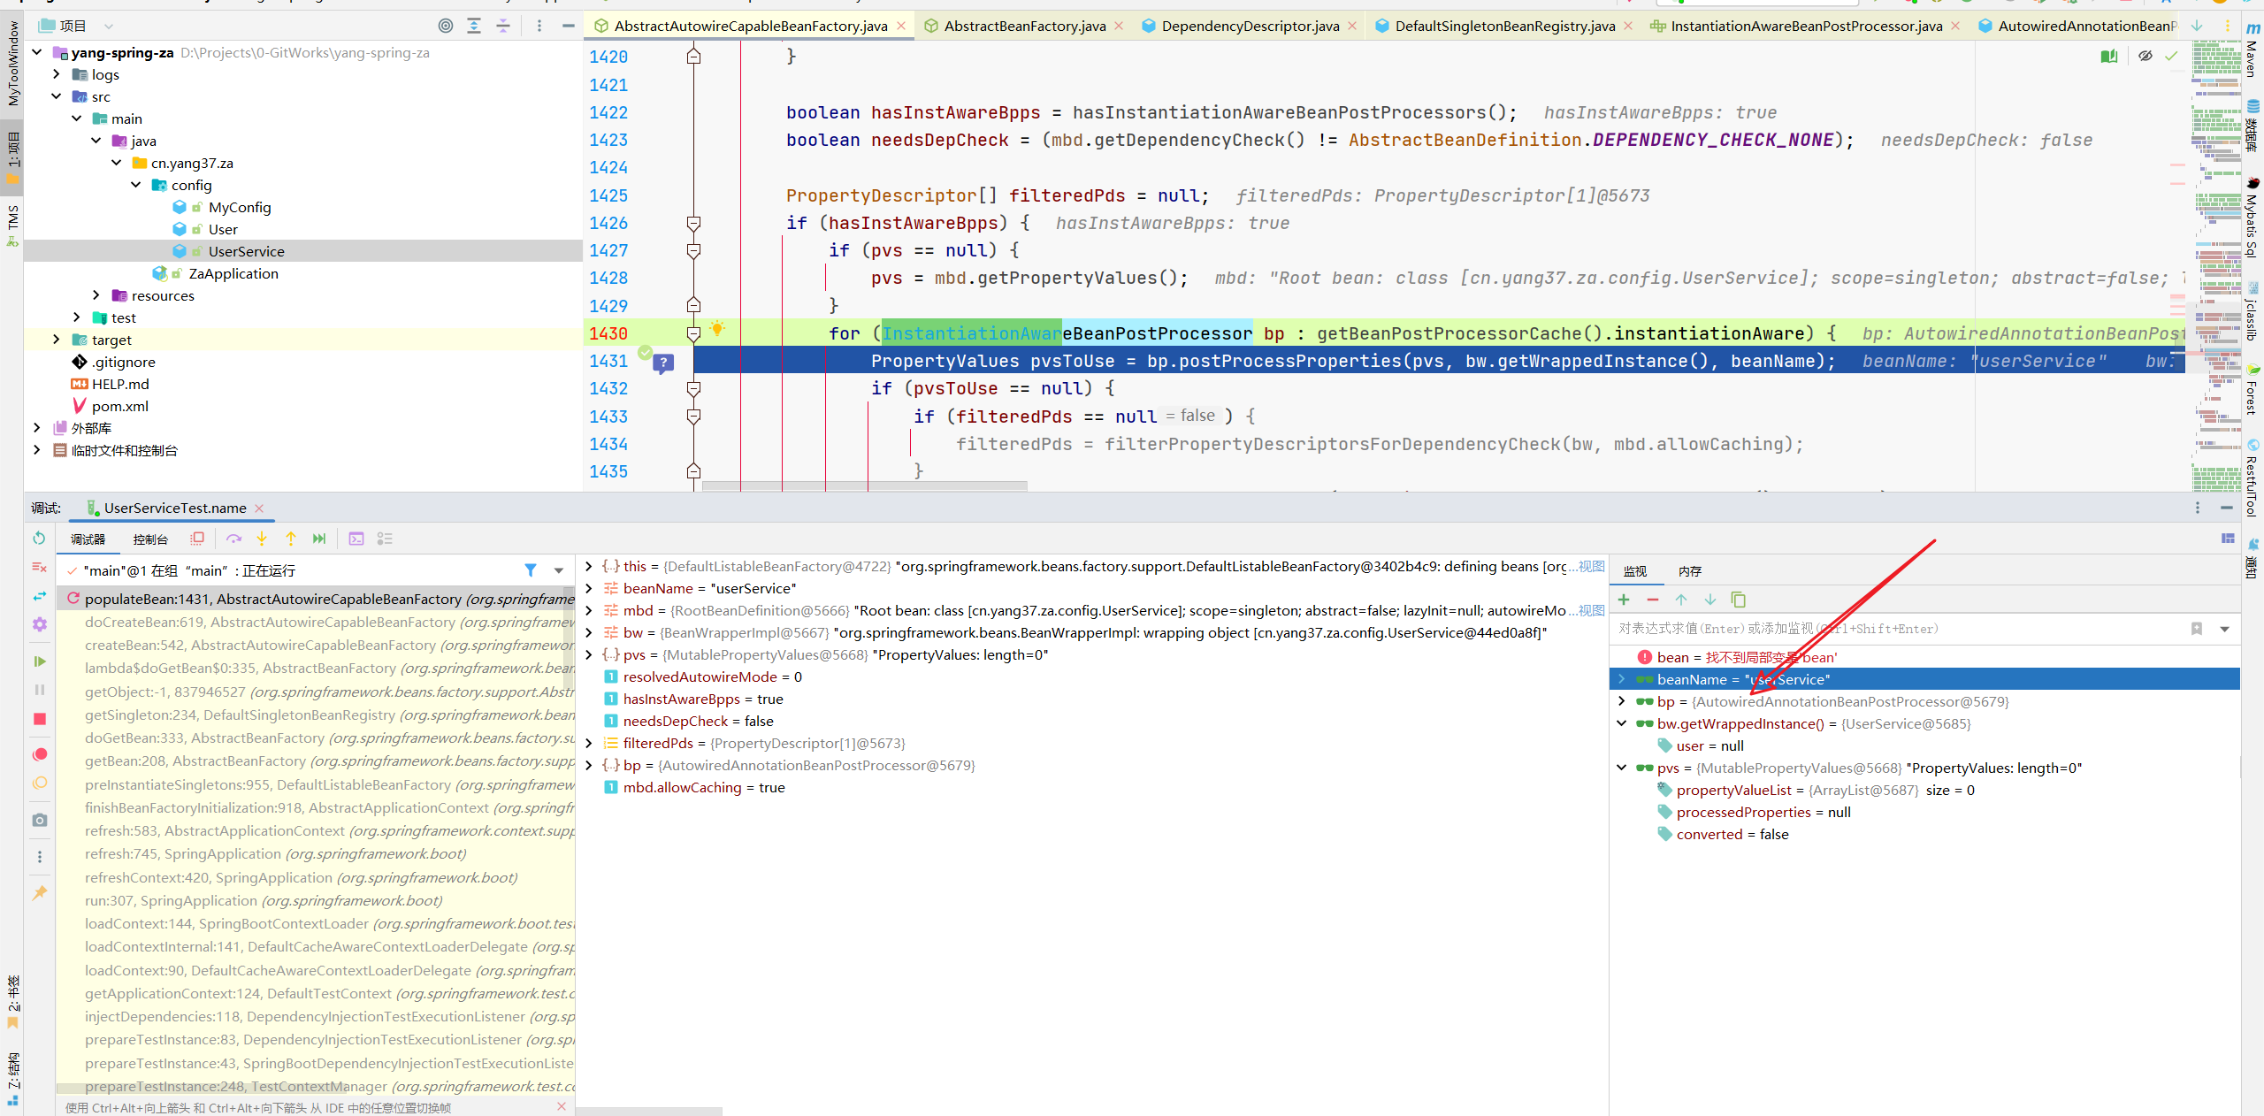Viewport: 2264px width, 1116px height.
Task: Click camera thread dump icon
Action: 40,820
